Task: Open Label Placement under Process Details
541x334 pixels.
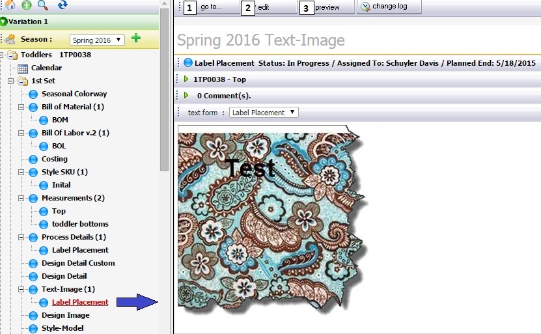Action: tap(80, 250)
